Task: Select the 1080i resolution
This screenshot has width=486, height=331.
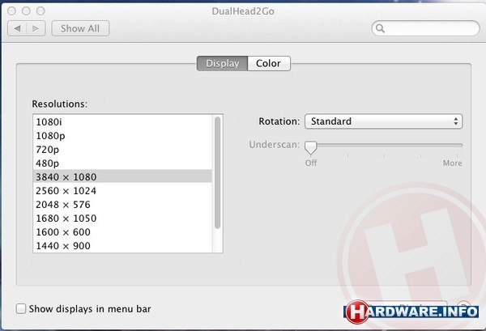Action: 122,121
